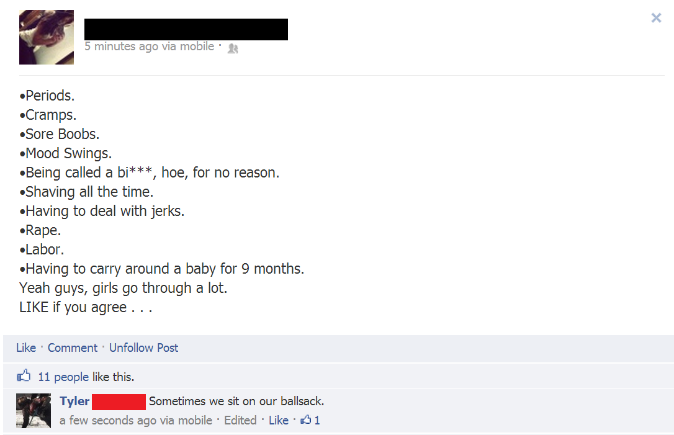
Task: Close the post with the X icon
Action: click(656, 17)
